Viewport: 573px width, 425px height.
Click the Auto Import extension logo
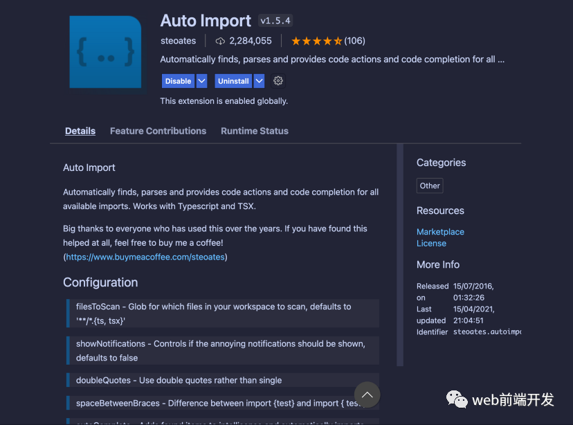tap(105, 52)
